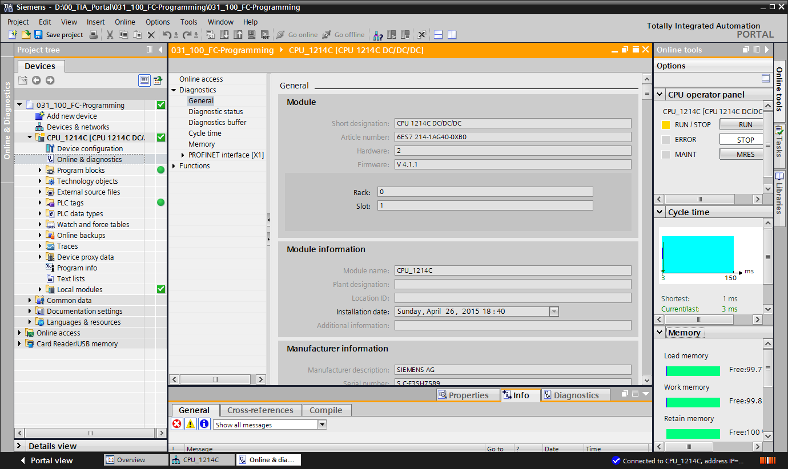Image resolution: width=788 pixels, height=469 pixels.
Task: Switch to Portal view
Action: click(x=46, y=460)
